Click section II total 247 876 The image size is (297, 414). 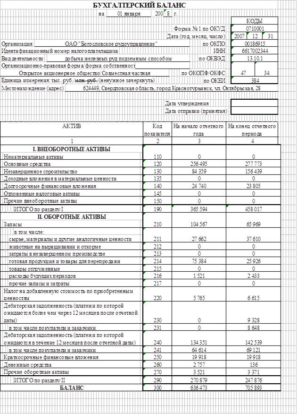253,380
